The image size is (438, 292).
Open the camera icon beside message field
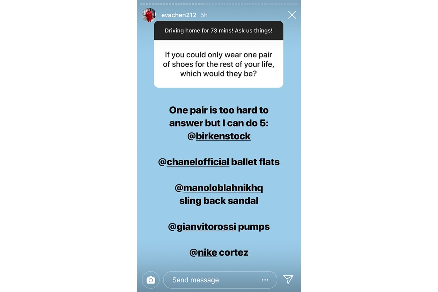151,280
